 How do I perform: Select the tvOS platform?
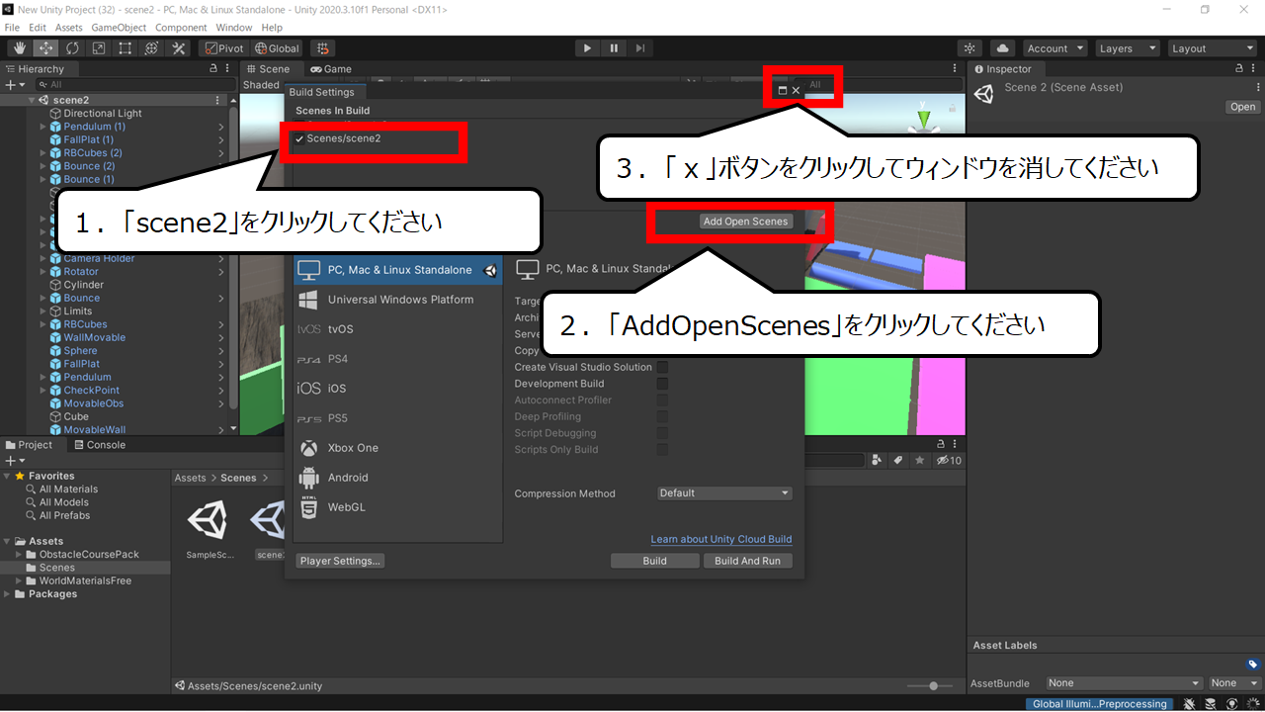coord(397,329)
